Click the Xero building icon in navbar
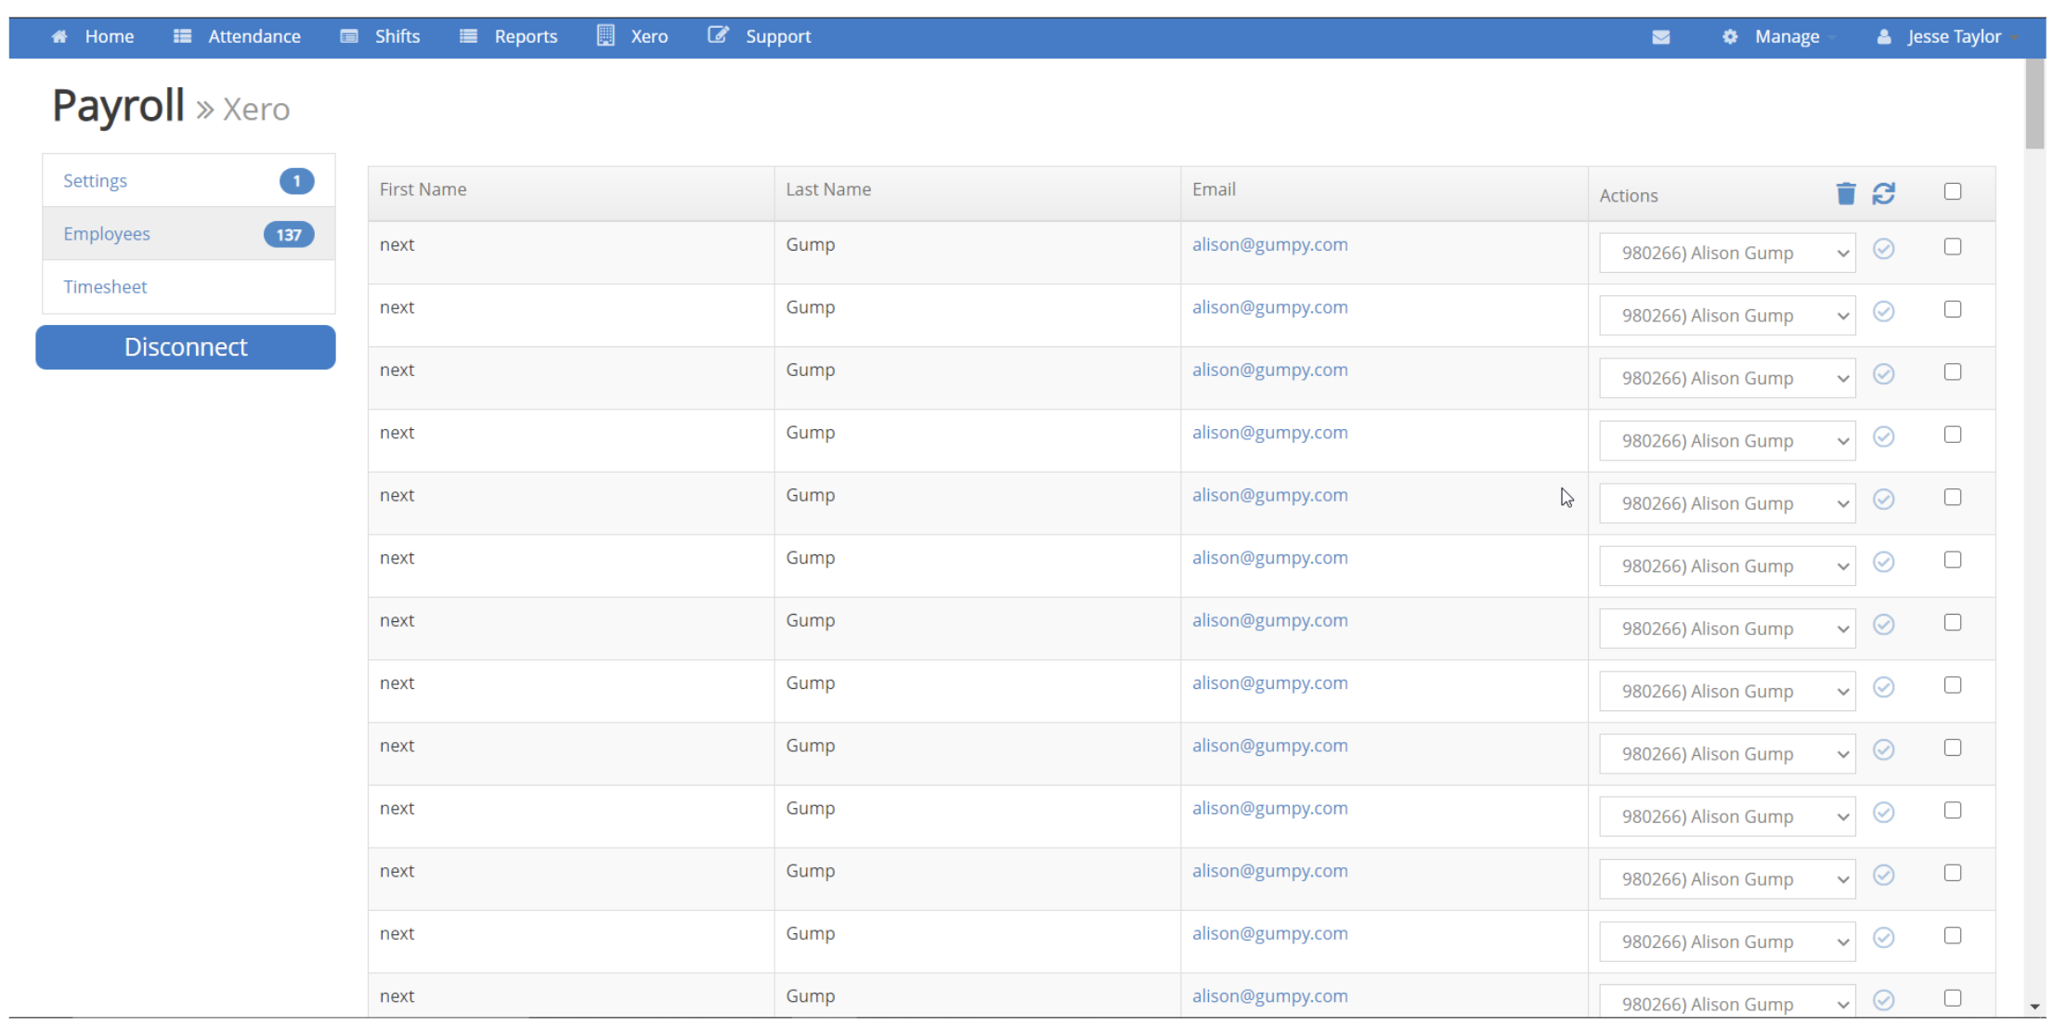 [x=605, y=36]
